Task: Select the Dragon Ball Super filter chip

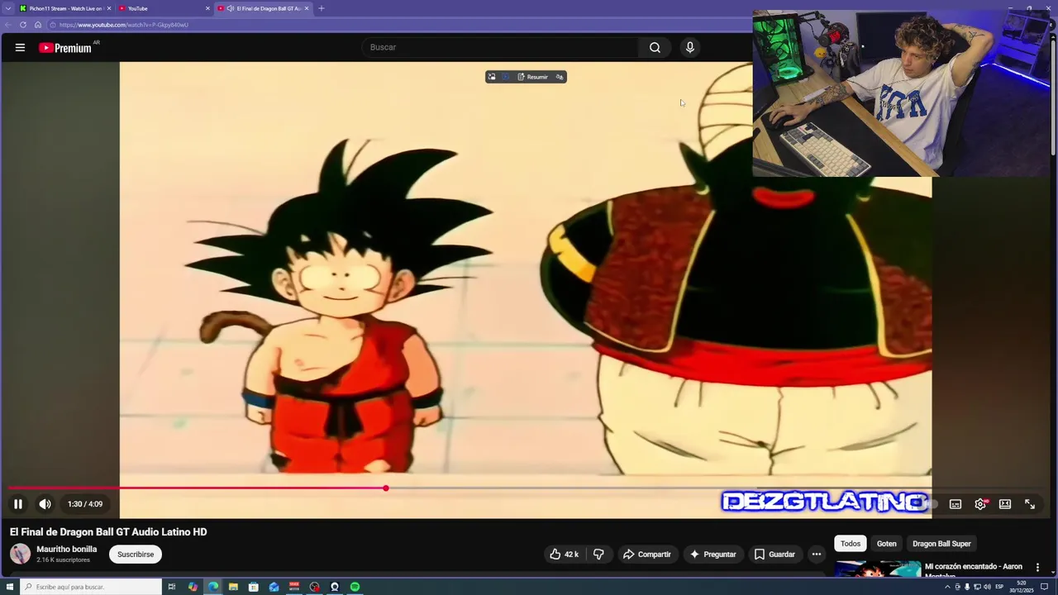Action: coord(941,544)
